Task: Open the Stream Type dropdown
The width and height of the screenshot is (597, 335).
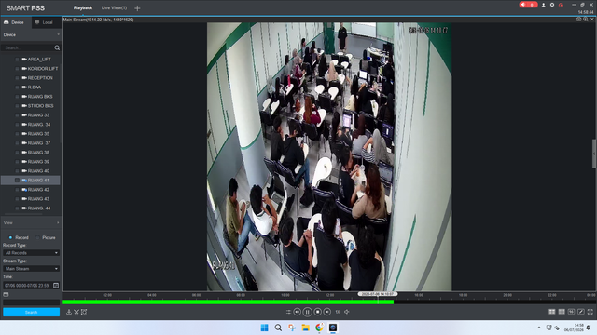Action: (x=31, y=269)
